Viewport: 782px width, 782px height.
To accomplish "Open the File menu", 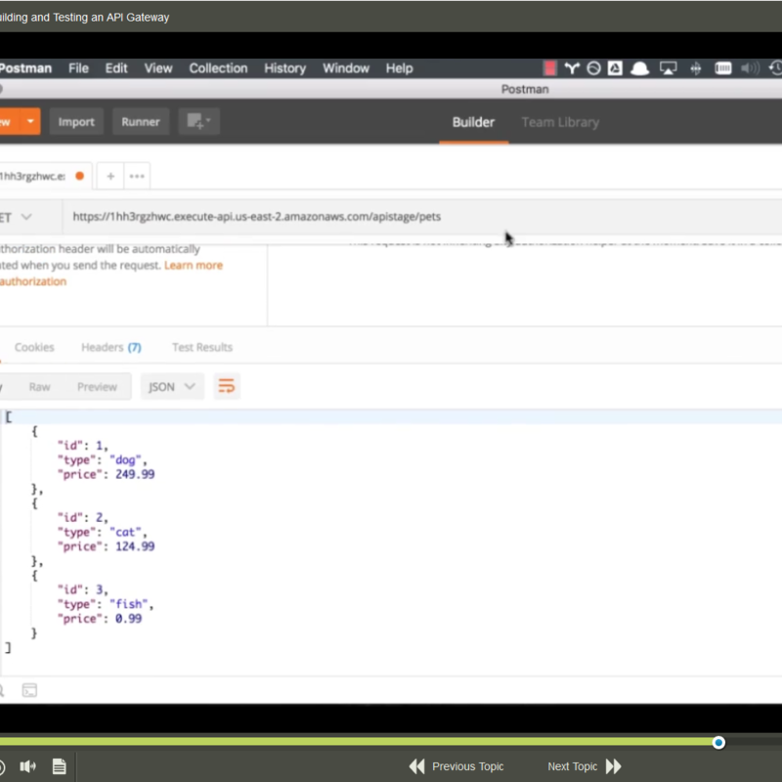I will [x=78, y=68].
